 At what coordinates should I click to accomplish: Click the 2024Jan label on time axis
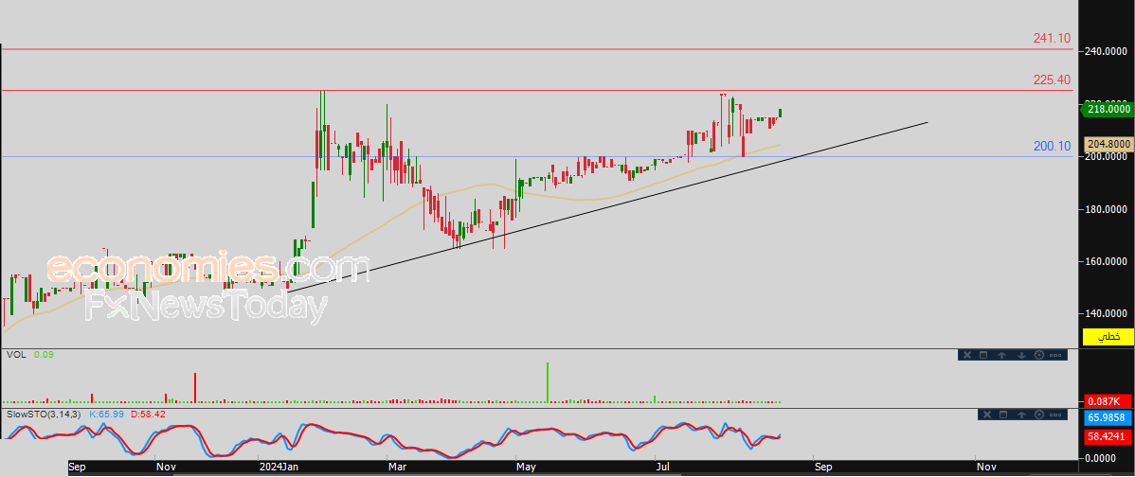279,467
